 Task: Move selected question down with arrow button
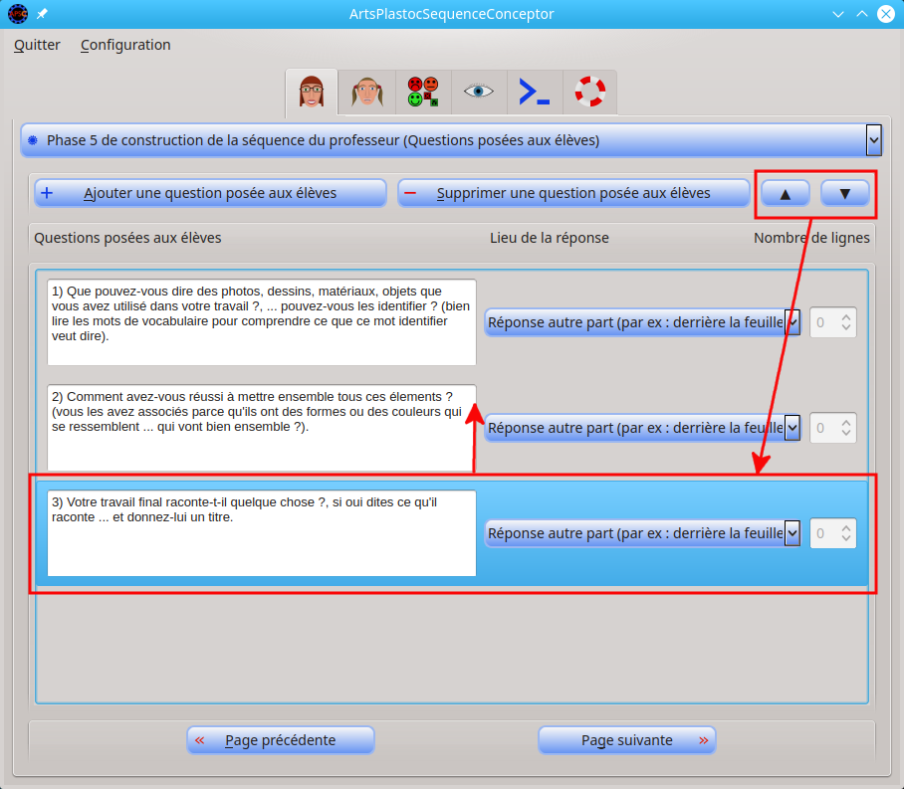845,193
